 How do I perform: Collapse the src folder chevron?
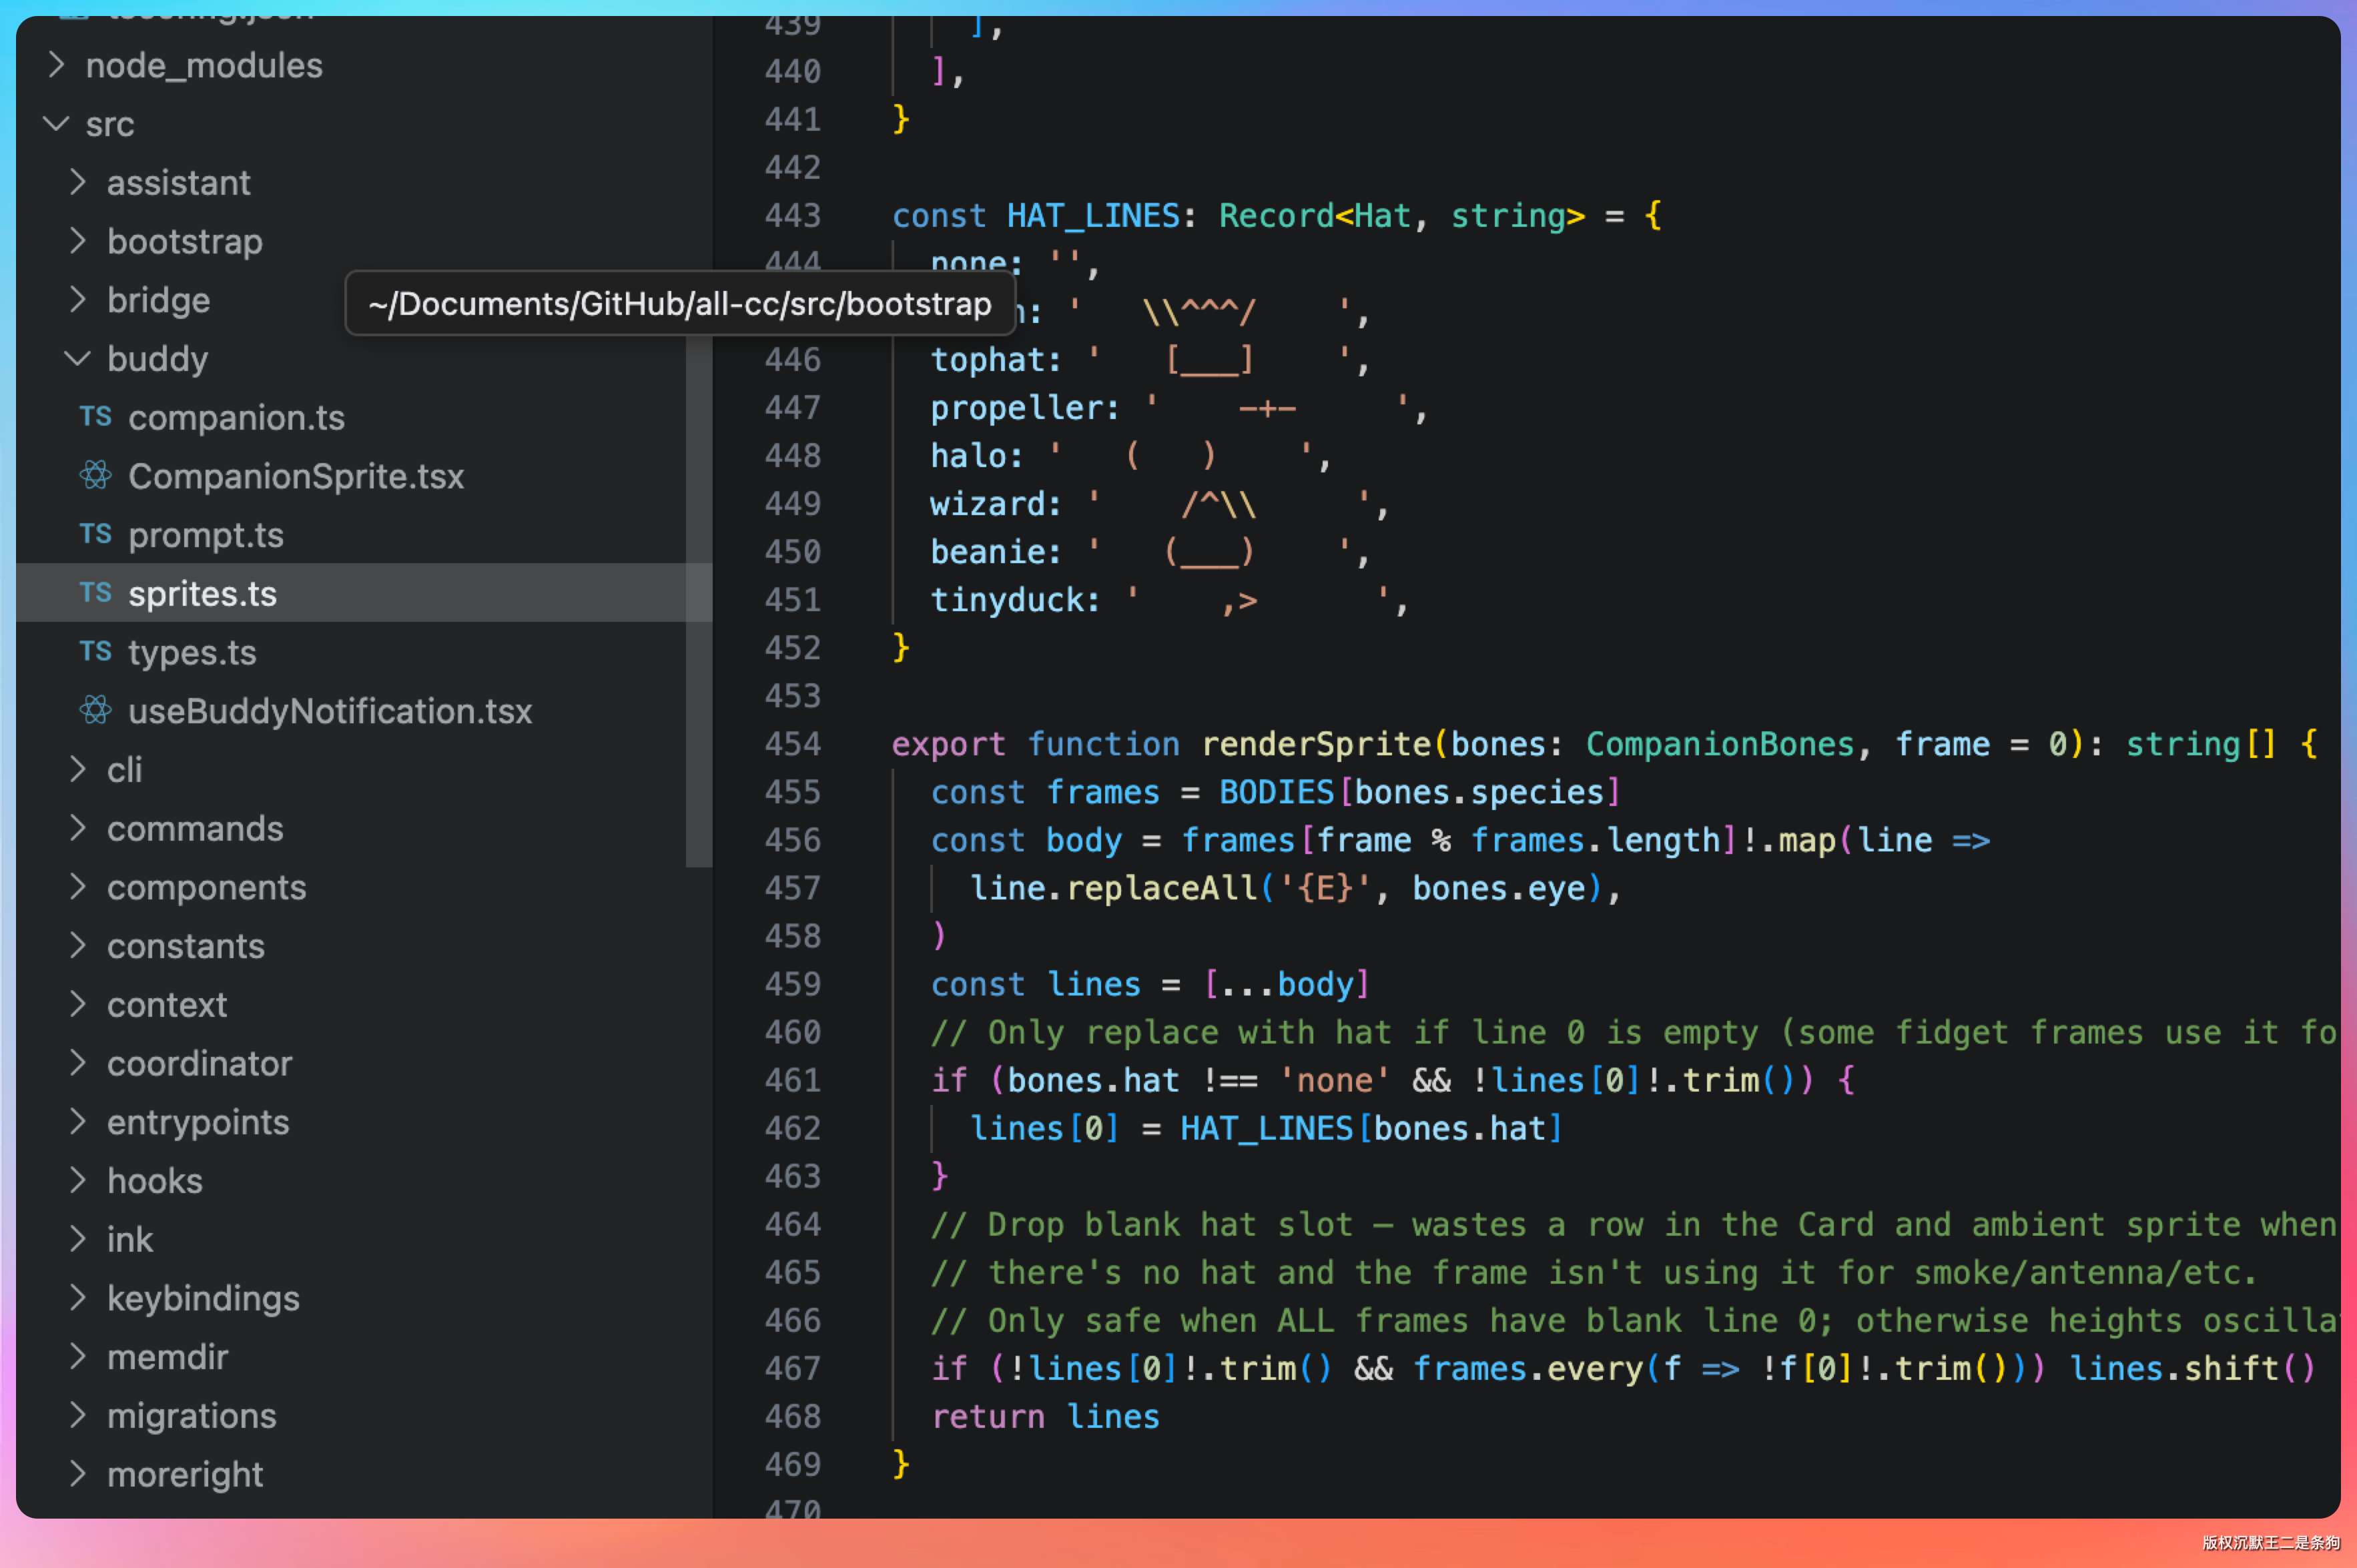56,124
